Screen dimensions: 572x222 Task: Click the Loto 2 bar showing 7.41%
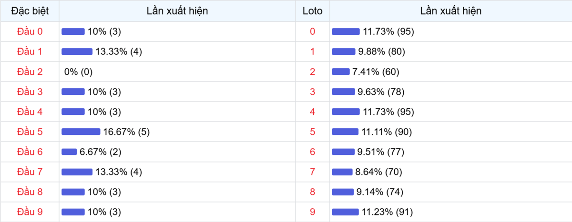click(x=340, y=71)
